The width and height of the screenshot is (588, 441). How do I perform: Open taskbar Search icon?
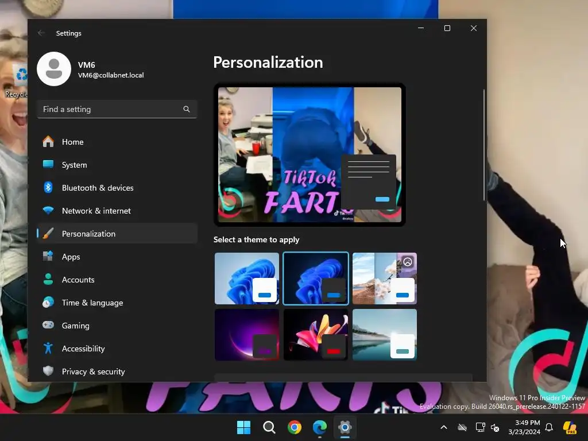coord(269,427)
